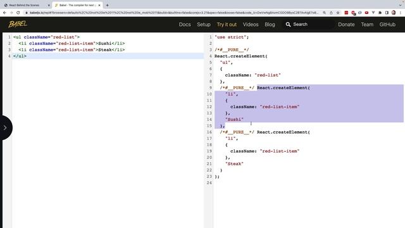Focus the Search docs input field
The width and height of the screenshot is (405, 228).
[x=309, y=25]
